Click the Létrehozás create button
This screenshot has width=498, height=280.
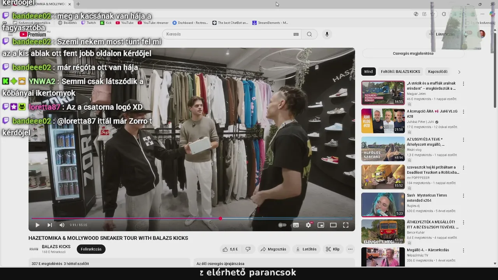pos(442,34)
